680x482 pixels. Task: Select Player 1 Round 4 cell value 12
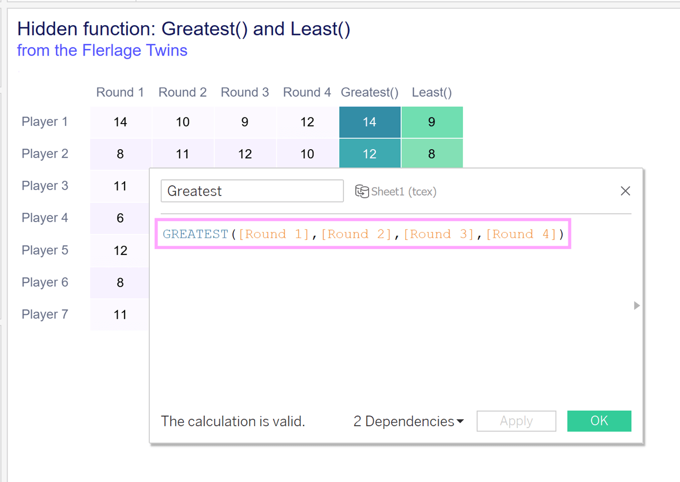(307, 122)
